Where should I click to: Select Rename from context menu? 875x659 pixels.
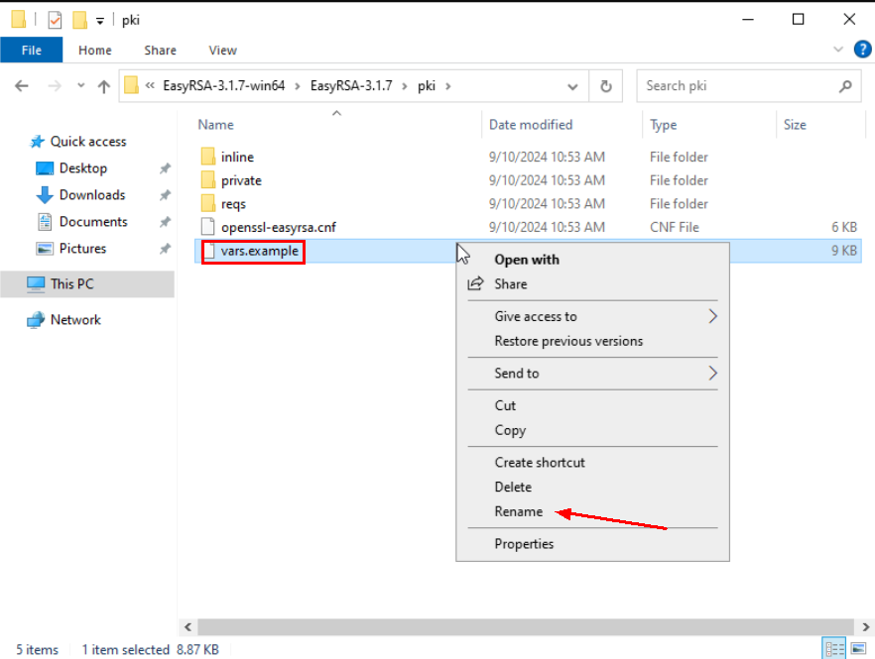519,511
